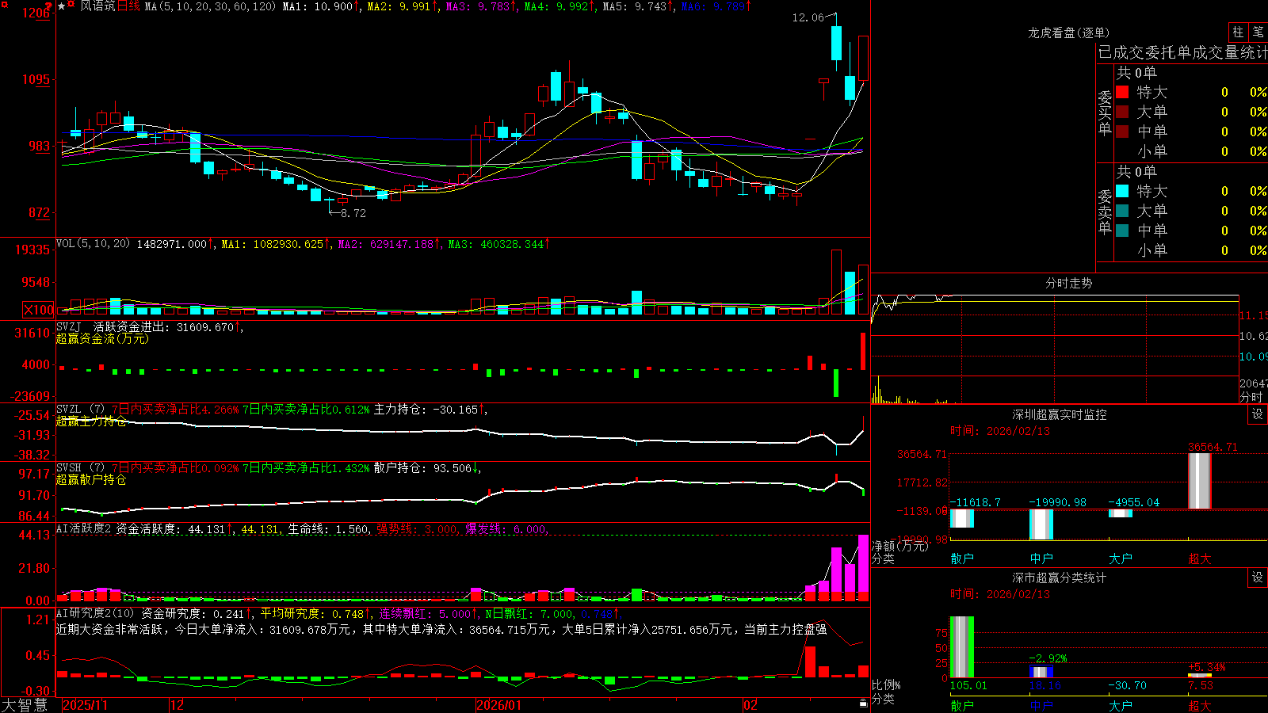This screenshot has width=1268, height=713.
Task: Click the 平均研究度: 0.748 label
Action: click(315, 613)
